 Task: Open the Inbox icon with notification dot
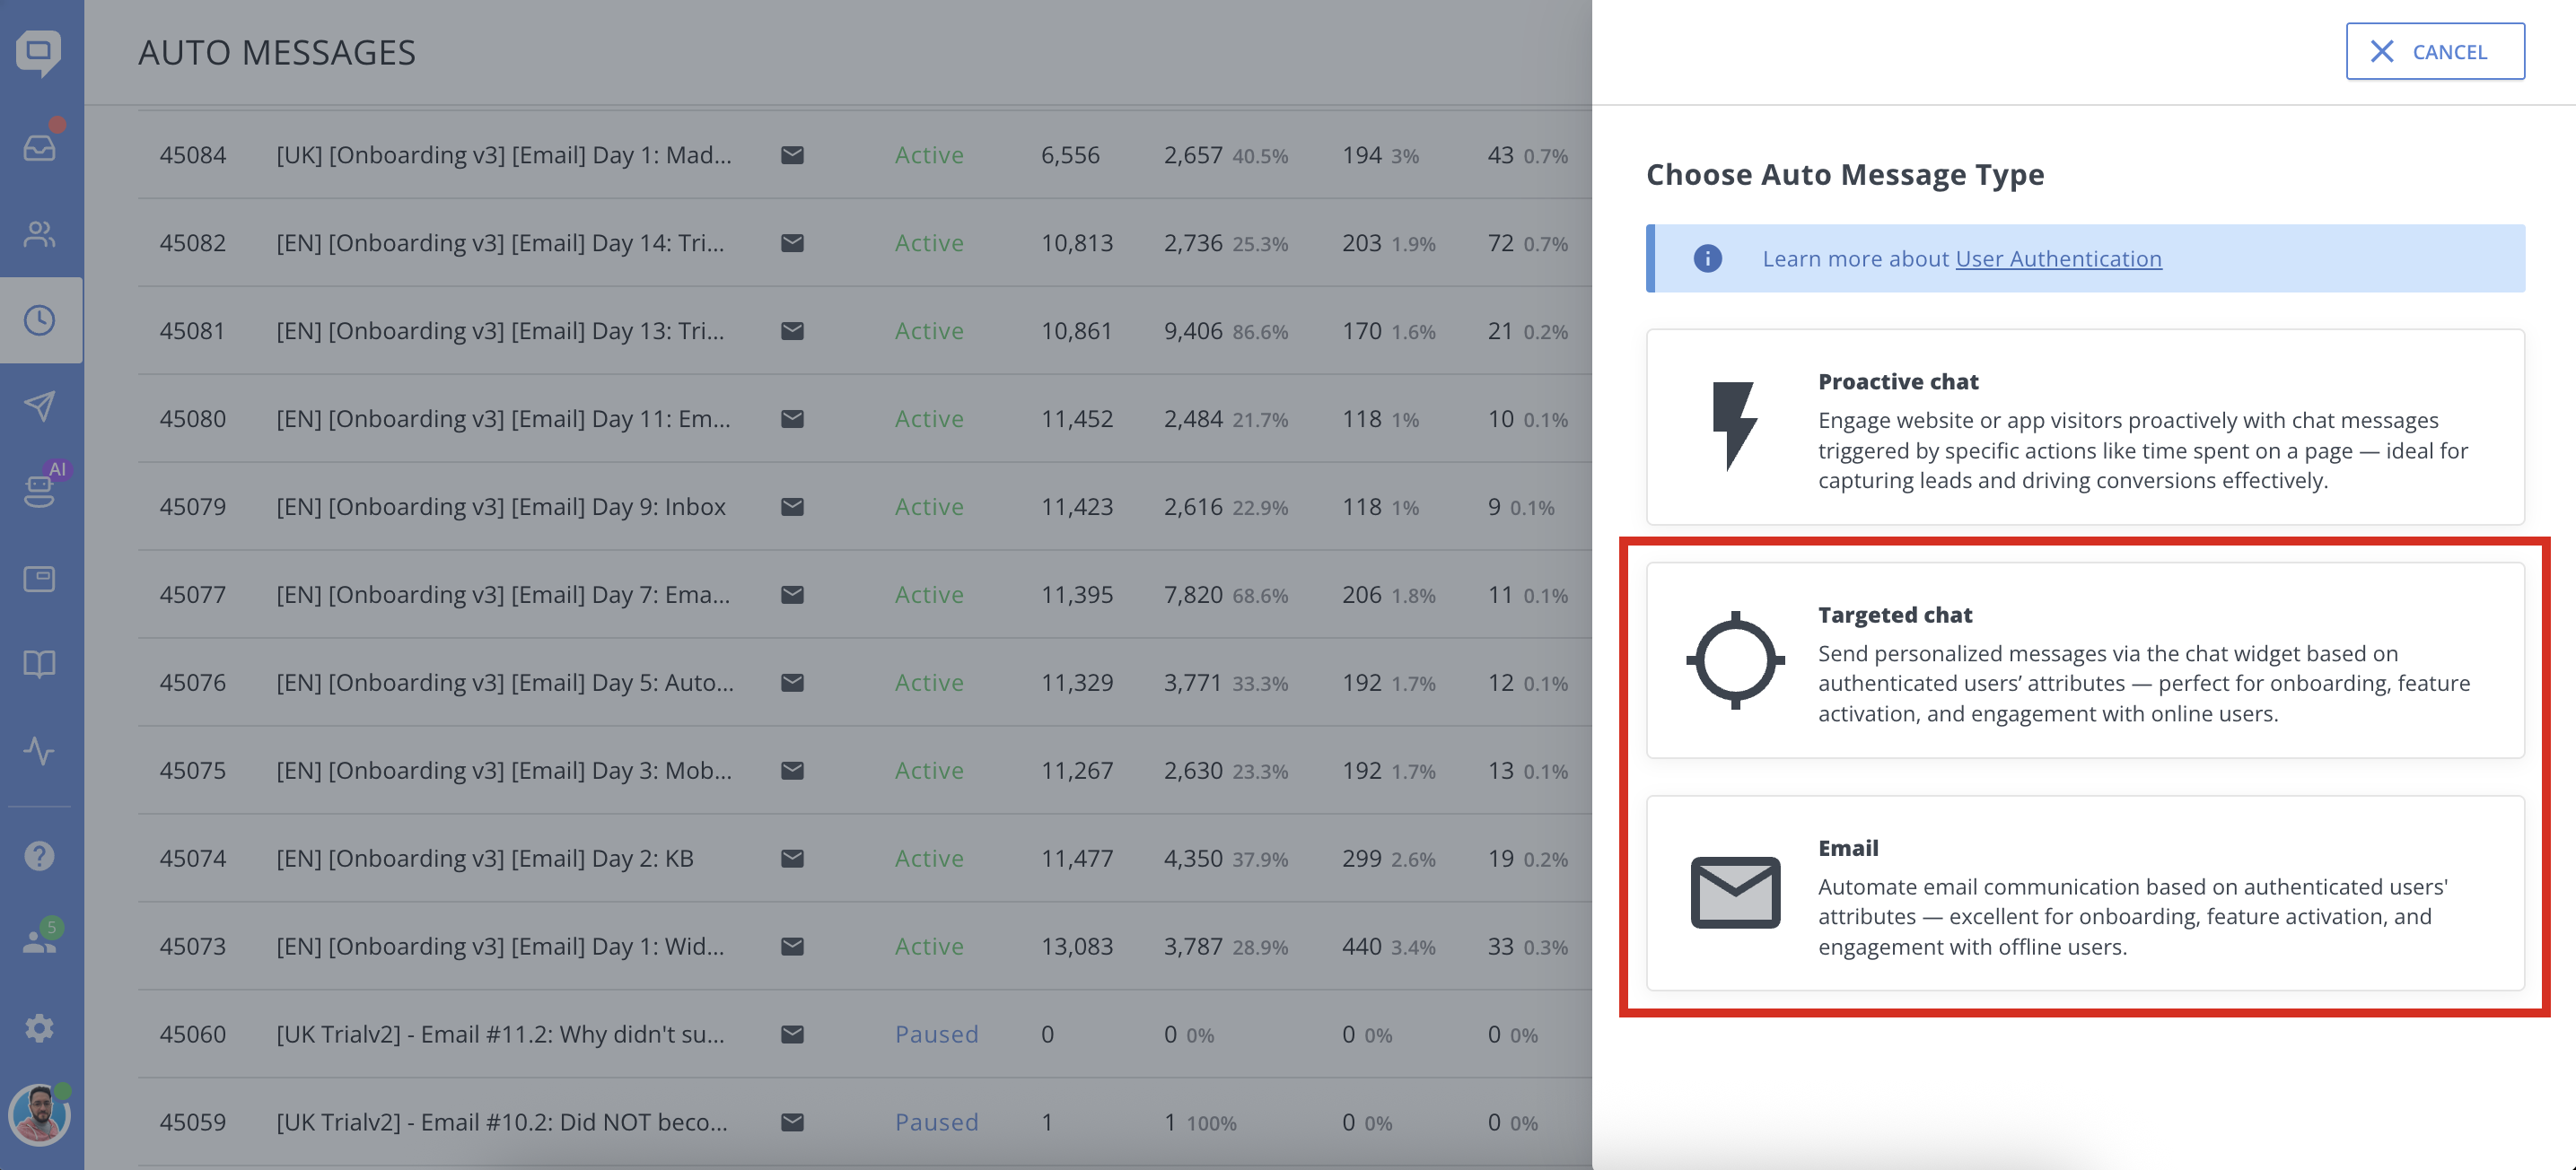[x=40, y=146]
